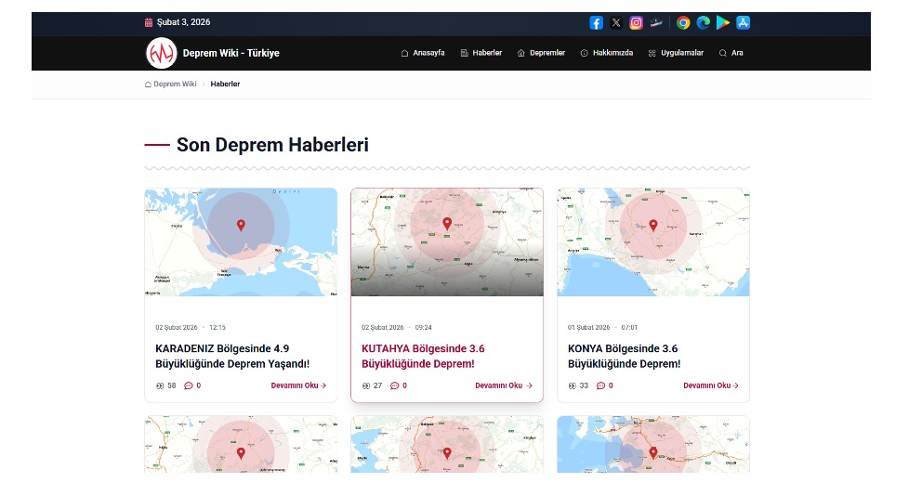Screen dimensions: 922x496
Task: Go to Anasayfa in the navigation
Action: pyautogui.click(x=422, y=53)
